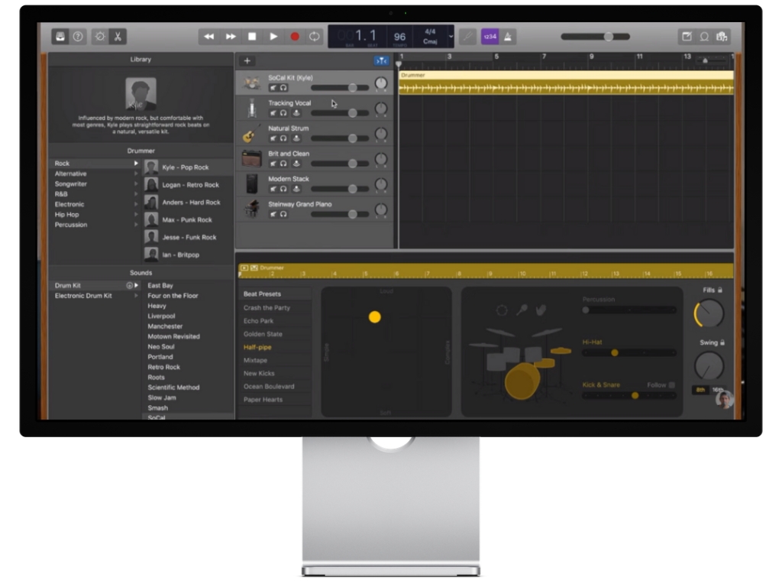The image size is (782, 587).
Task: Adjust the Hi-Hat slider in Drummer editor
Action: point(629,353)
